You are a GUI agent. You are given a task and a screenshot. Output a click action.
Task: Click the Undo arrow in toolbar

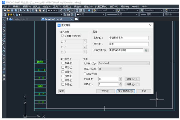(49, 10)
